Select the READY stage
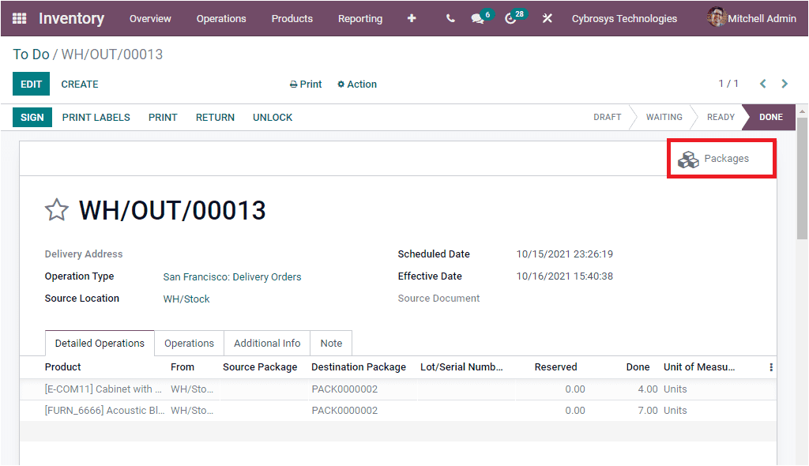Image resolution: width=809 pixels, height=466 pixels. click(x=720, y=117)
